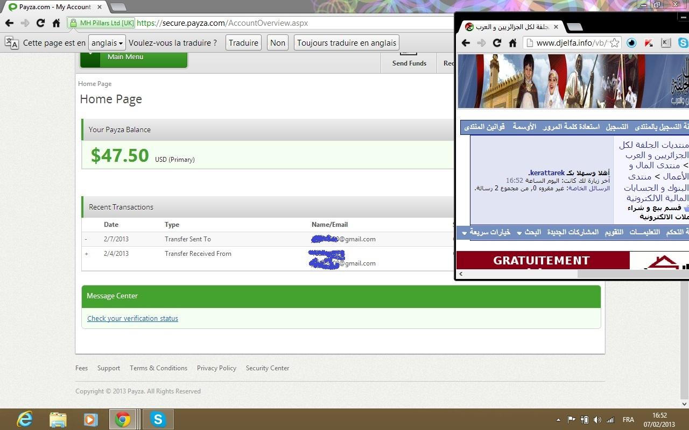The image size is (689, 430).
Task: Open التسجيل in the forum menu
Action: (617, 127)
